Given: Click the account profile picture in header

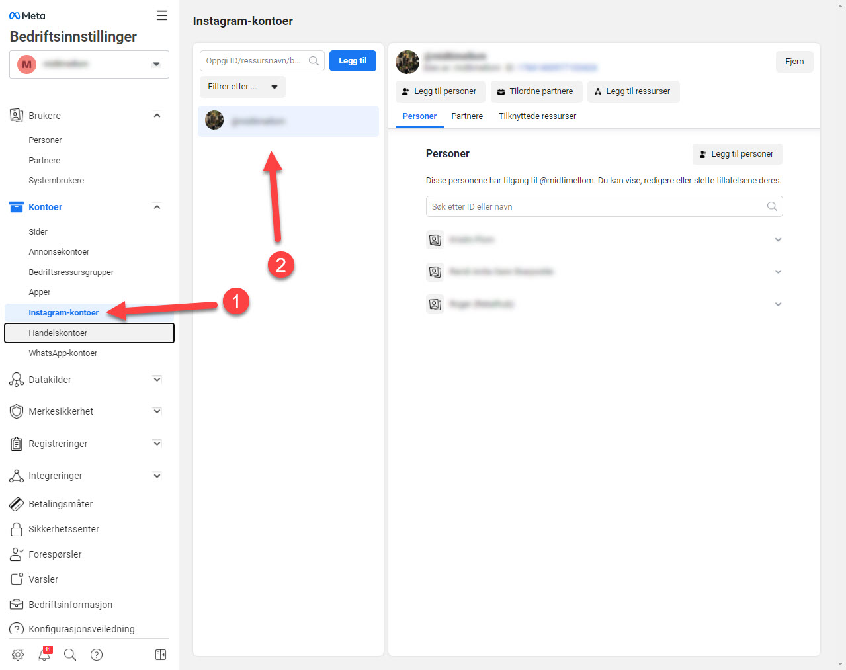Looking at the screenshot, I should click(x=407, y=62).
